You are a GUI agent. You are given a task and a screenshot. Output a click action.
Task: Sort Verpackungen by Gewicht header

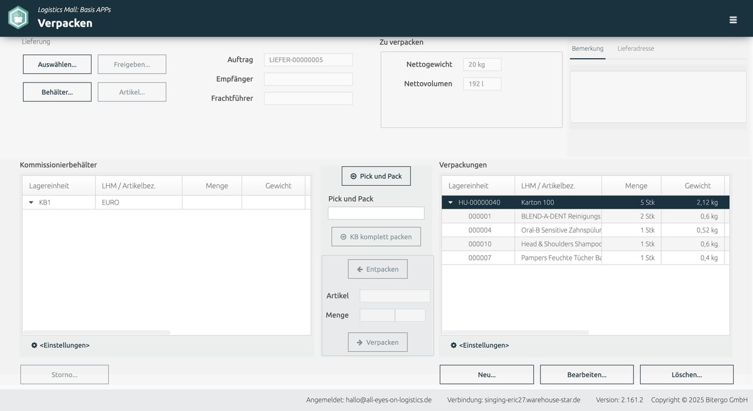(x=692, y=186)
